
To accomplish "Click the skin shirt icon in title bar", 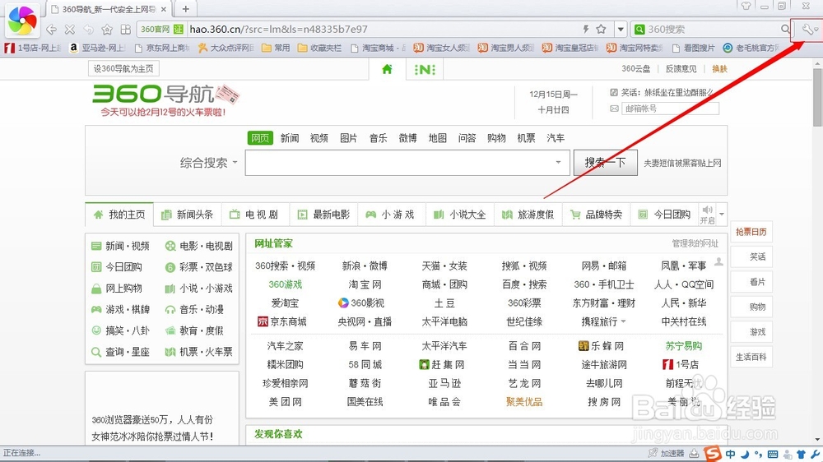I will pyautogui.click(x=746, y=7).
